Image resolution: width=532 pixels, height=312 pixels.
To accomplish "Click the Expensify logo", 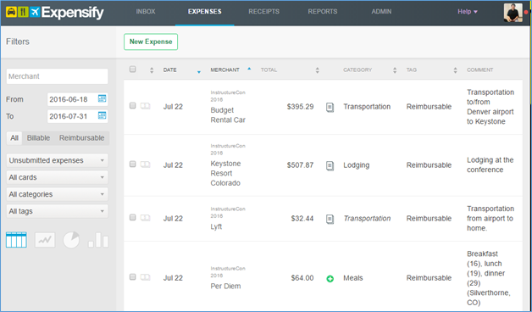I will [x=54, y=13].
